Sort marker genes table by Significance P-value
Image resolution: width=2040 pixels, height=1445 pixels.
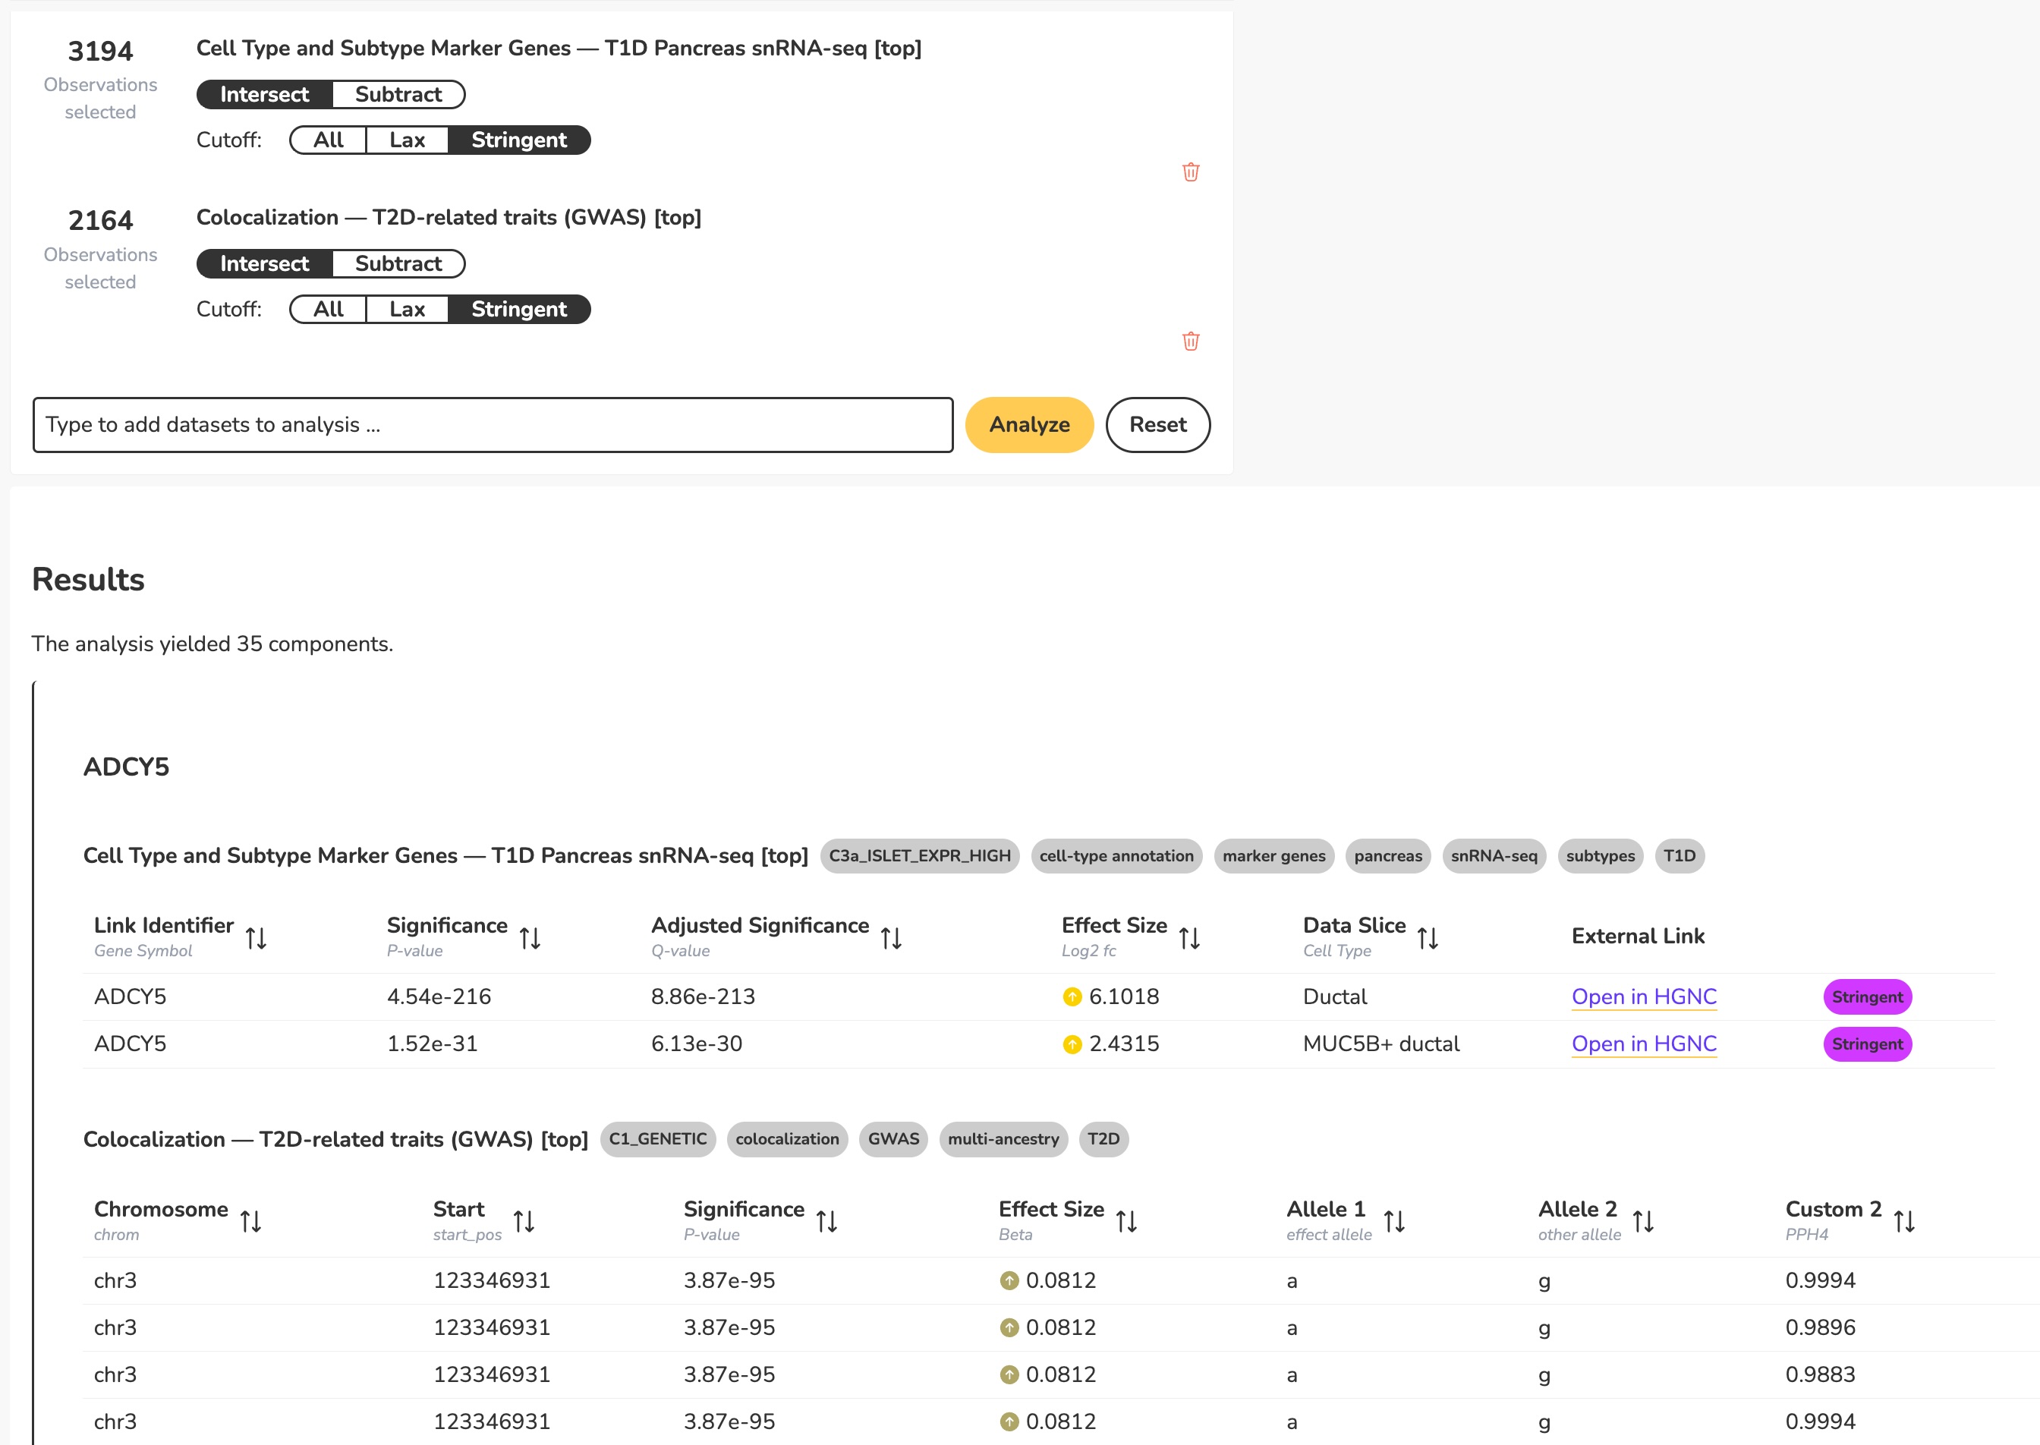coord(530,937)
